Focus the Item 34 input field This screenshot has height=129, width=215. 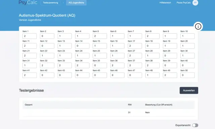pos(82,66)
